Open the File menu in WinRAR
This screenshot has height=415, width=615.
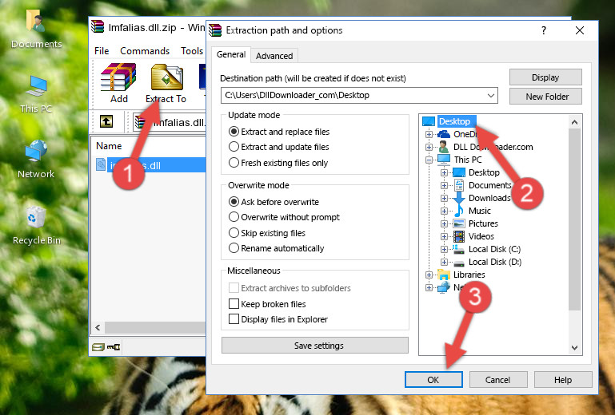pyautogui.click(x=102, y=51)
